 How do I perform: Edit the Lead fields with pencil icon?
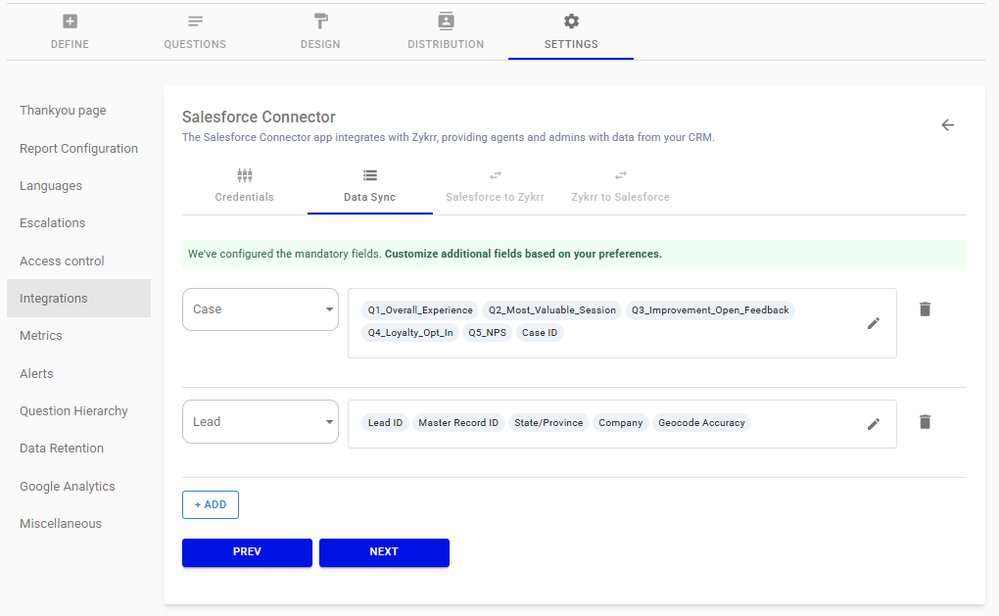[874, 424]
